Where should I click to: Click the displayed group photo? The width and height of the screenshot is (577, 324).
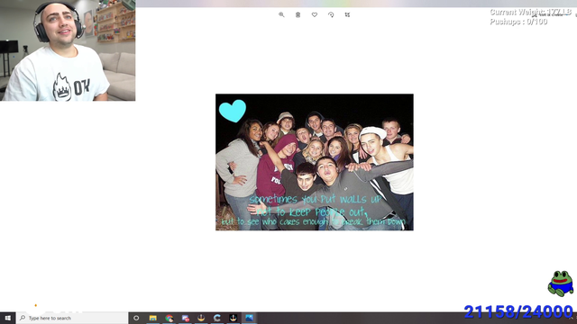click(315, 162)
